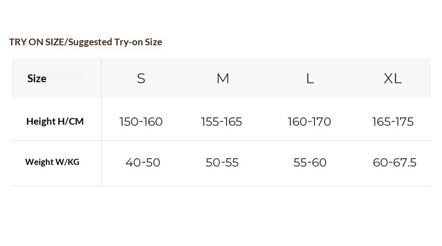Click the 60-67.5 weight value
This screenshot has height=246, width=442.
394,163
